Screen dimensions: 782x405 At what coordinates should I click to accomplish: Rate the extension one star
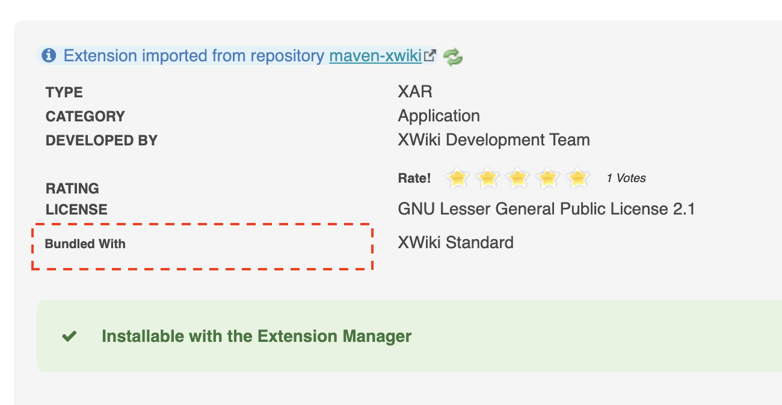click(458, 178)
